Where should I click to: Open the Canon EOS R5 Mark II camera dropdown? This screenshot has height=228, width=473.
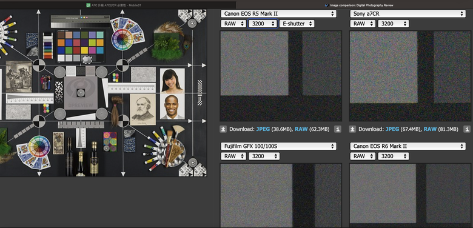tap(278, 14)
